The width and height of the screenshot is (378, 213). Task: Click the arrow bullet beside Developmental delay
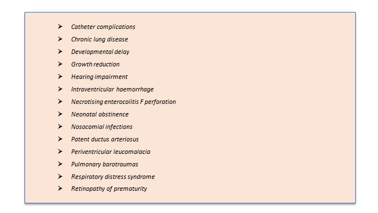pyautogui.click(x=60, y=52)
